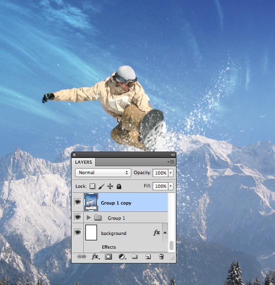Lock image pixels brush icon
The image size is (275, 285).
click(101, 186)
